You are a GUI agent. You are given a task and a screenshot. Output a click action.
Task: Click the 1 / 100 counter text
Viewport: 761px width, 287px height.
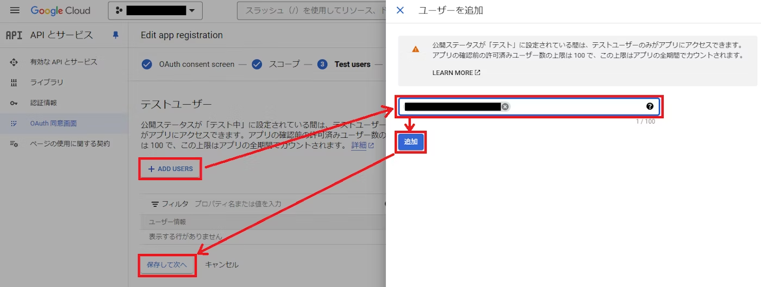pyautogui.click(x=645, y=122)
